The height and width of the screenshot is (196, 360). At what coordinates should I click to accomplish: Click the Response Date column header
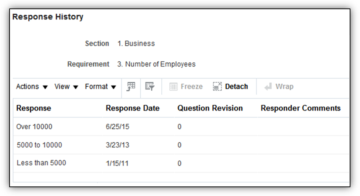coord(133,108)
